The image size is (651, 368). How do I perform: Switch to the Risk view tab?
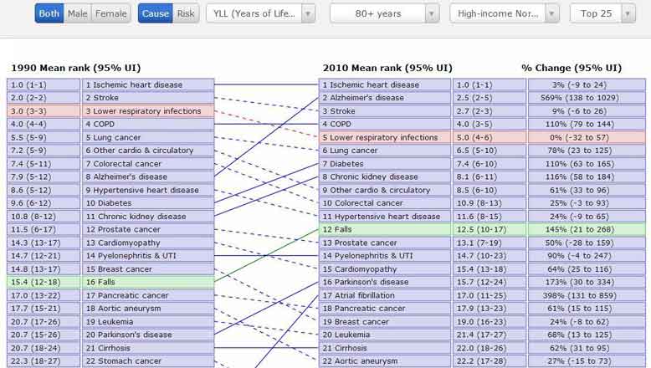pos(185,13)
